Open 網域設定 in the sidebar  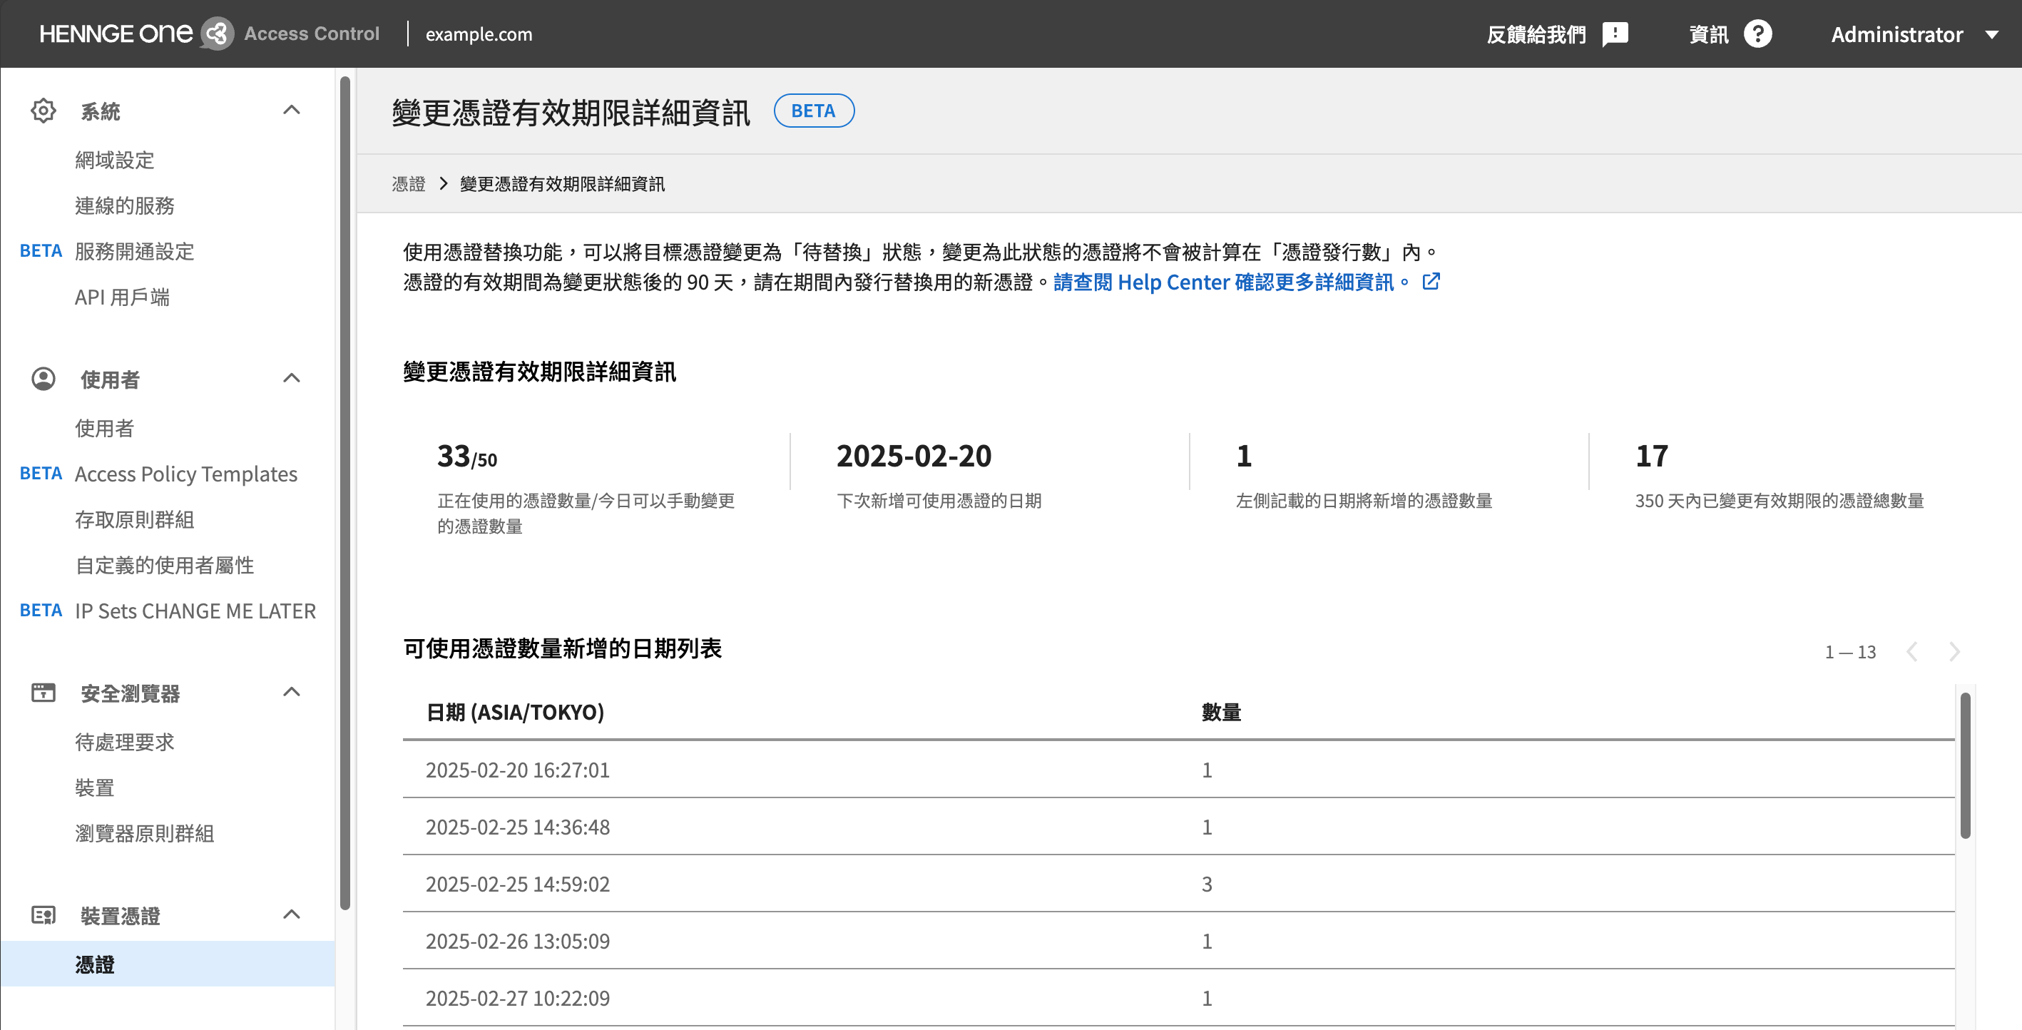pos(115,160)
